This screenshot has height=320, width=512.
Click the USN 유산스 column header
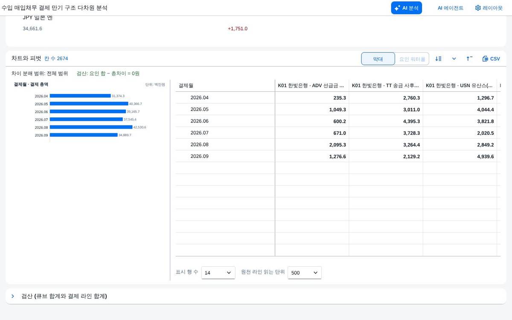tap(460, 86)
